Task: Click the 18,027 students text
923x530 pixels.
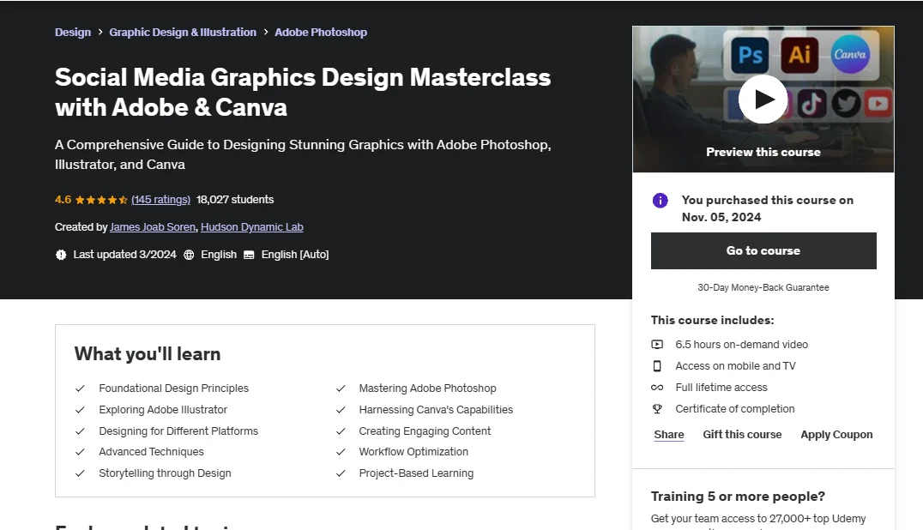Action: coord(235,200)
